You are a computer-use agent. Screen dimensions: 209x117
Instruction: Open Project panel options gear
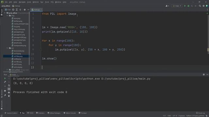tap(25, 10)
